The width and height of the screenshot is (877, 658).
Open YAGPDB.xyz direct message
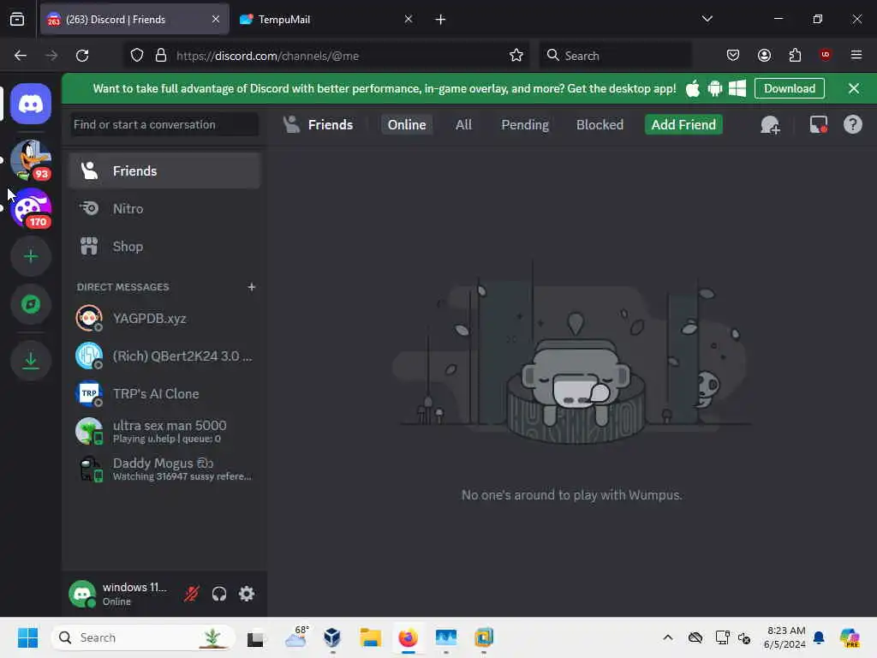(x=165, y=319)
